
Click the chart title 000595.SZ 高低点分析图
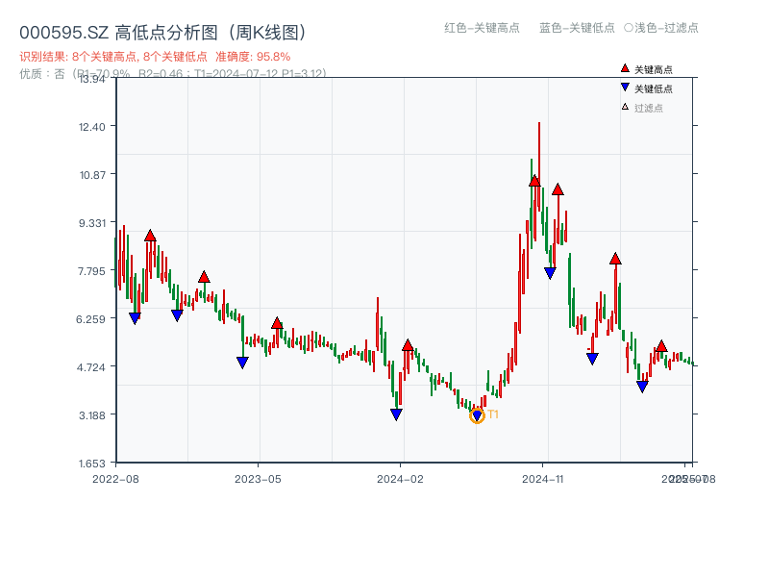point(162,33)
